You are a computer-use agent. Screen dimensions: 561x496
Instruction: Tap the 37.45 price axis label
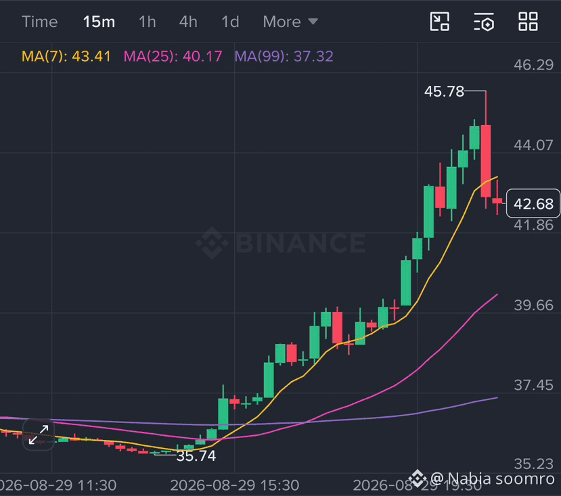533,385
